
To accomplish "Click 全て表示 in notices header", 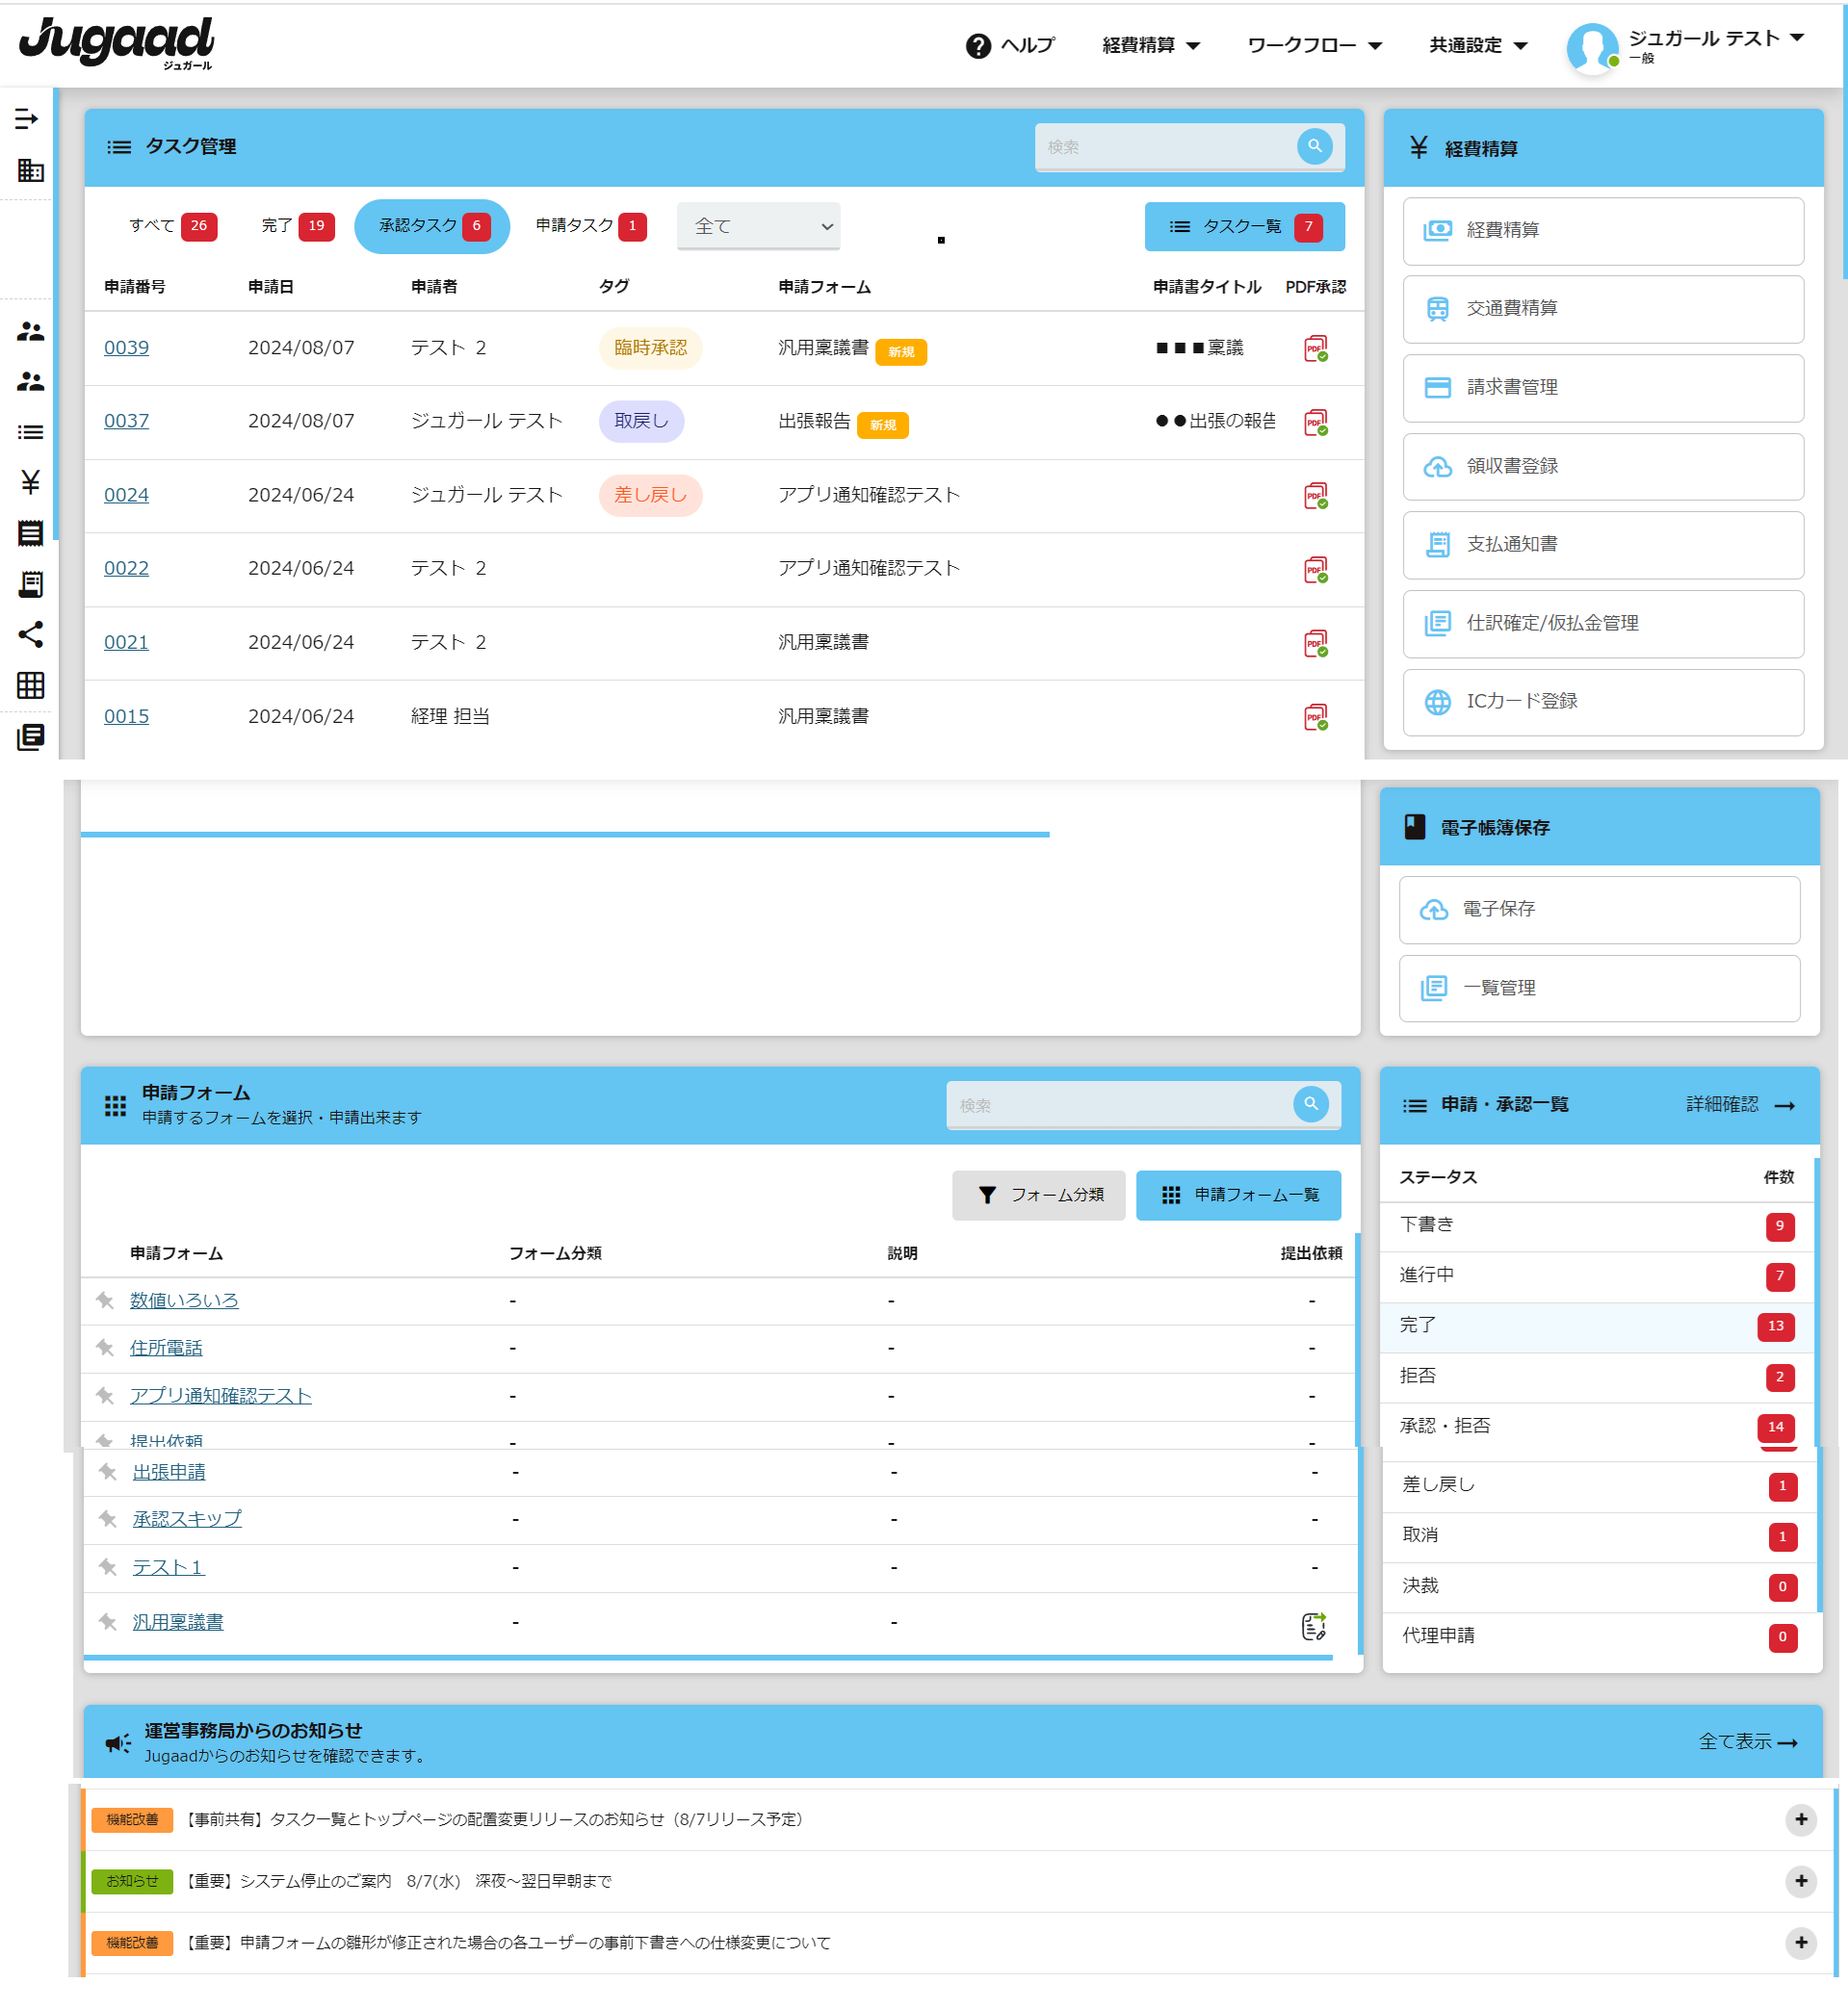I will 1748,1742.
